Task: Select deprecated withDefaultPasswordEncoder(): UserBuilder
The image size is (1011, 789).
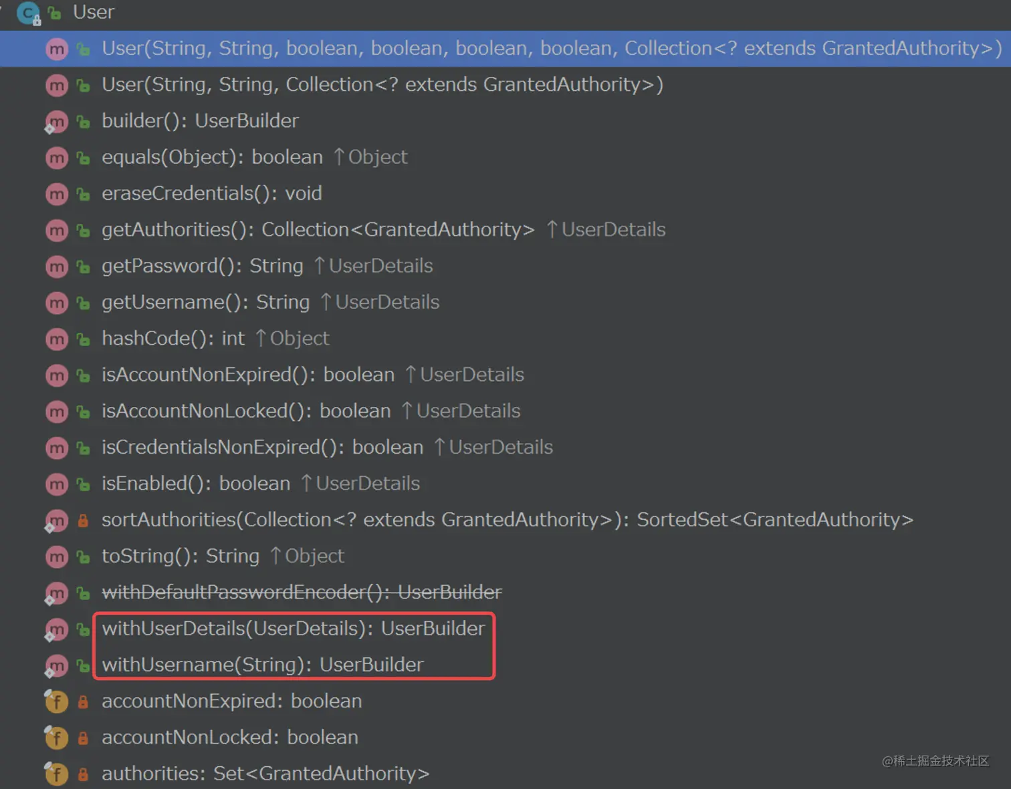Action: (x=302, y=592)
